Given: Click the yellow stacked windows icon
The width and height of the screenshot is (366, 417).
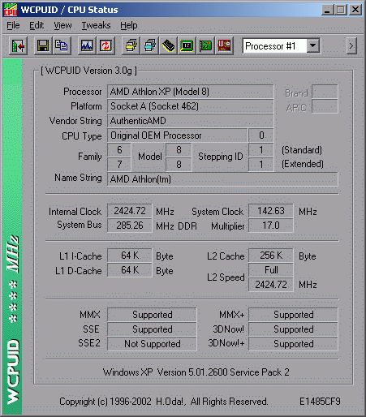Looking at the screenshot, I should [x=131, y=46].
